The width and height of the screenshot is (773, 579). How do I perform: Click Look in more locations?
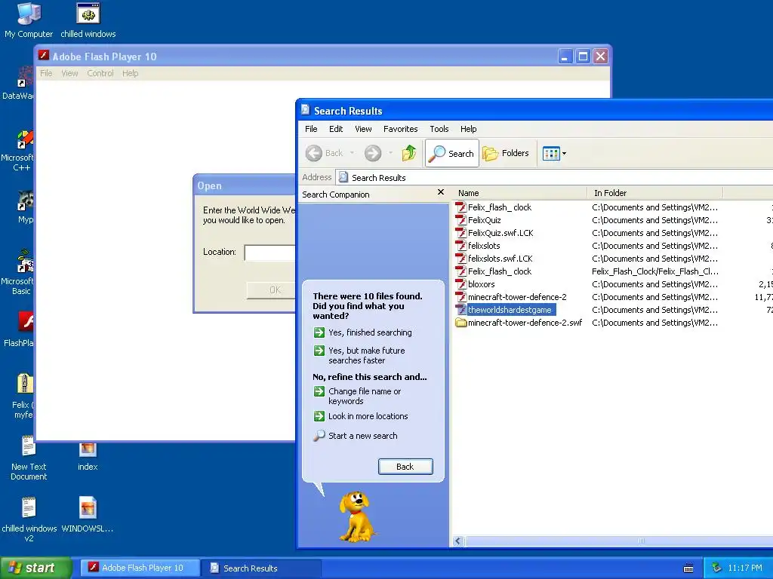361,416
